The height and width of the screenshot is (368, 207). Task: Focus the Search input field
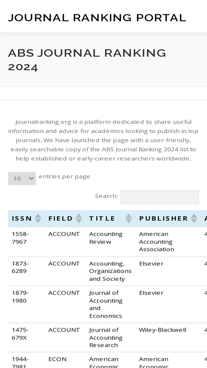click(160, 198)
